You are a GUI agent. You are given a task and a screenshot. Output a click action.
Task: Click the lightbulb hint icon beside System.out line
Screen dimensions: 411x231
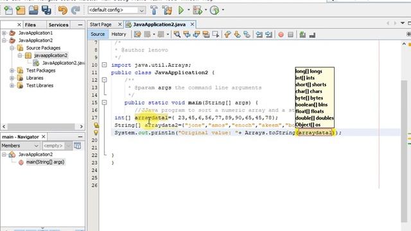point(96,133)
